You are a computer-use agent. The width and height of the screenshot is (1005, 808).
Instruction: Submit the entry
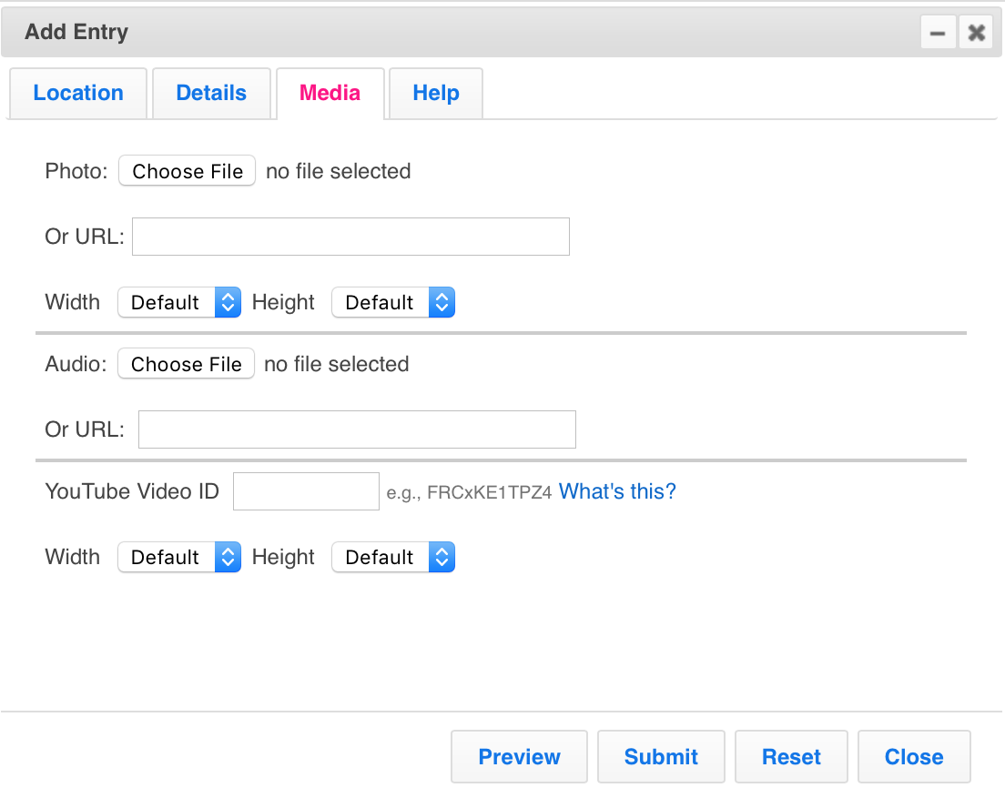point(661,757)
